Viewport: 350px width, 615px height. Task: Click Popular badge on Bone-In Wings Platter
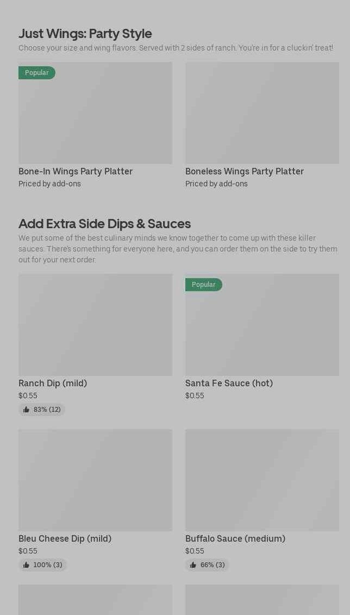[x=37, y=73]
